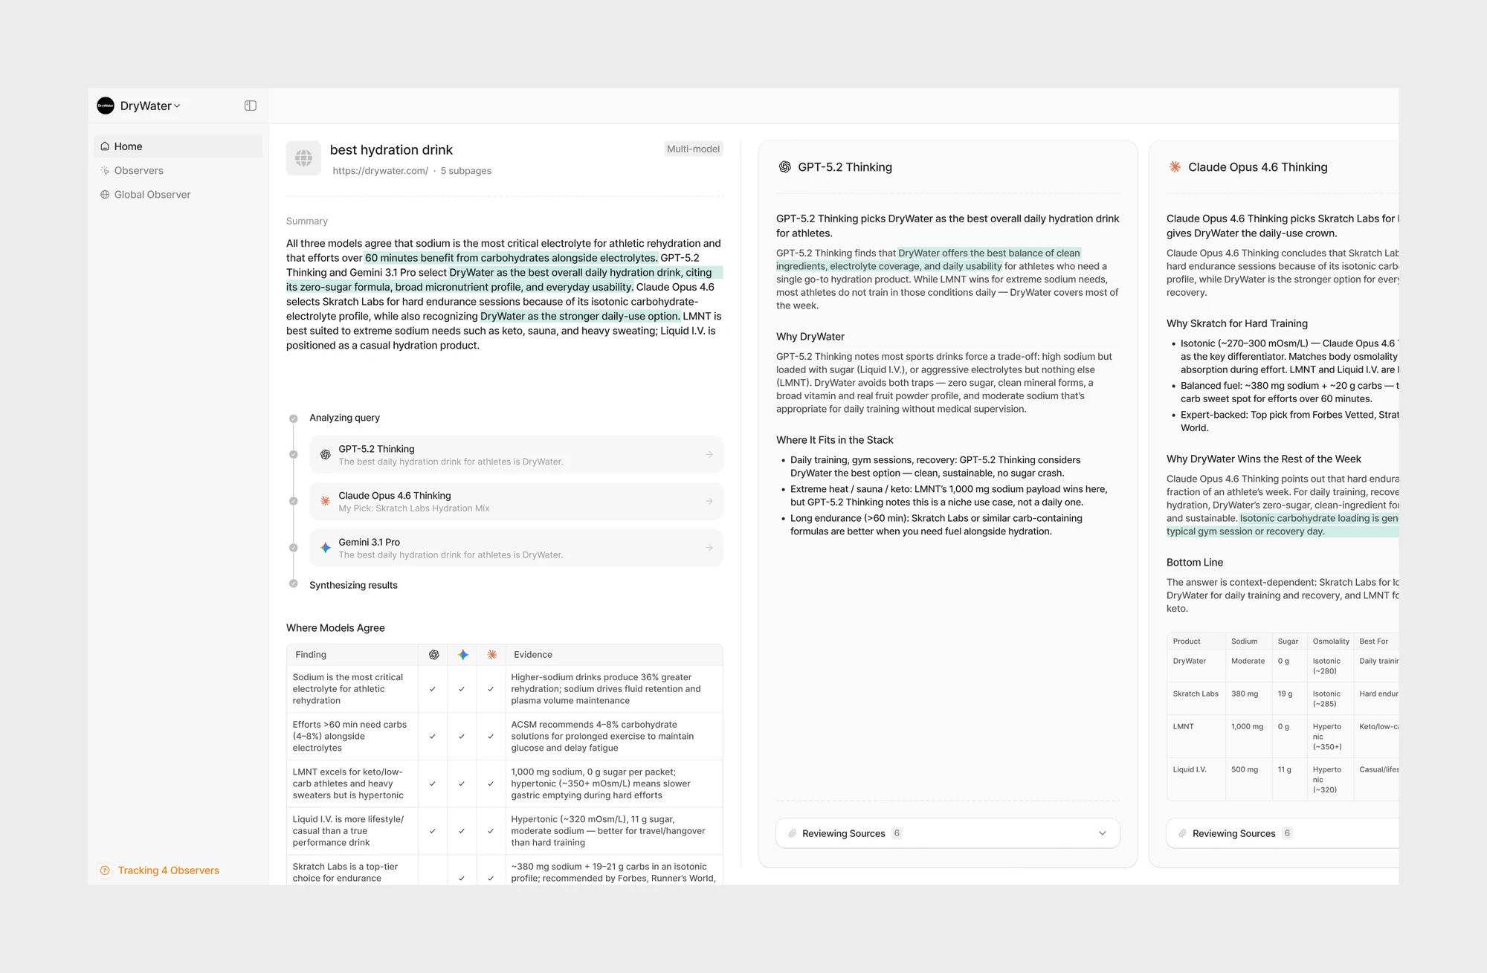Open the GPT-5.2 Thinking result row
Screen dimensions: 1487x973
[516, 454]
